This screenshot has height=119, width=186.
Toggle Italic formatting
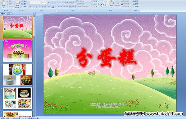33,7
